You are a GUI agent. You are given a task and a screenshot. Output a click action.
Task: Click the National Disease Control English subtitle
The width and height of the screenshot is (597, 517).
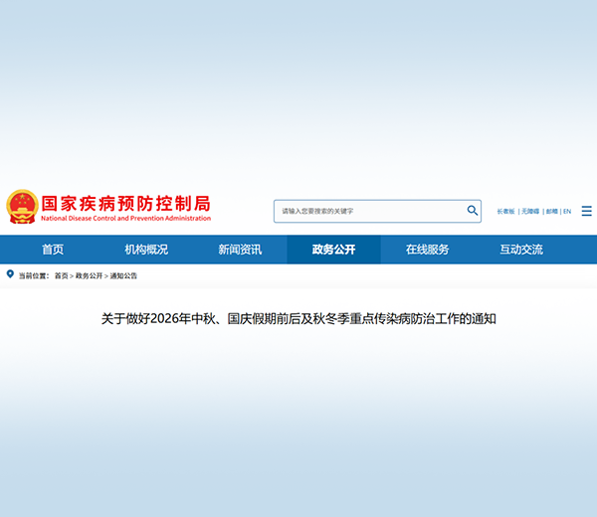point(126,219)
